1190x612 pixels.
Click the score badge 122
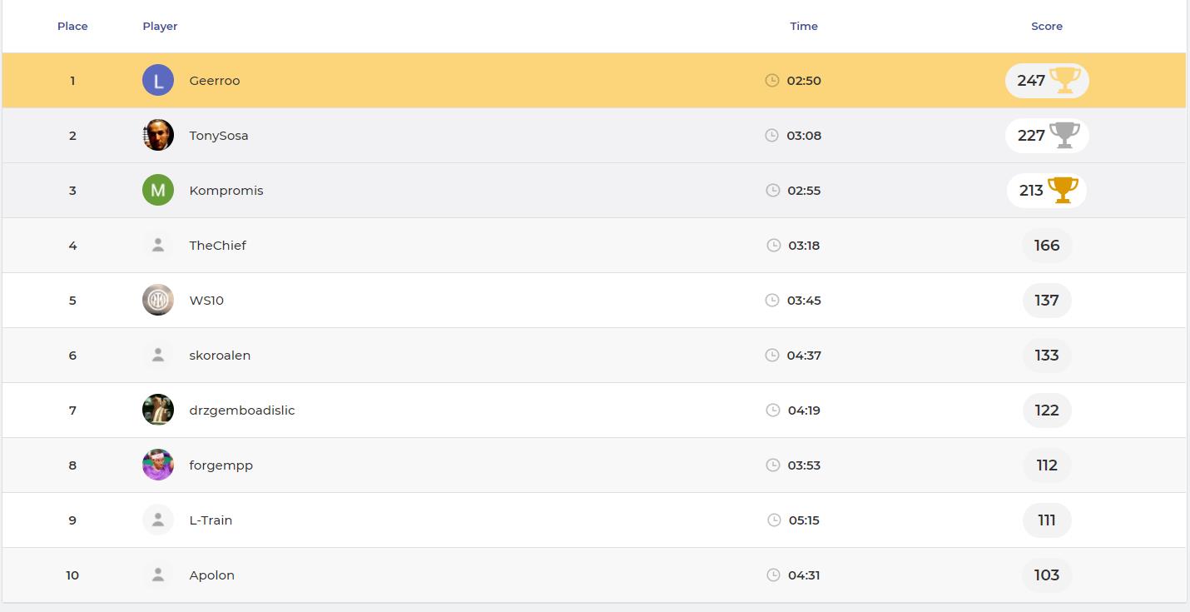pos(1047,410)
